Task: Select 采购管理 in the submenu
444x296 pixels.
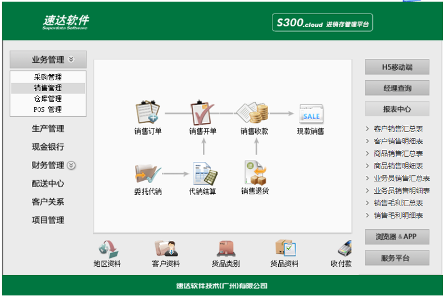Action: [x=48, y=77]
